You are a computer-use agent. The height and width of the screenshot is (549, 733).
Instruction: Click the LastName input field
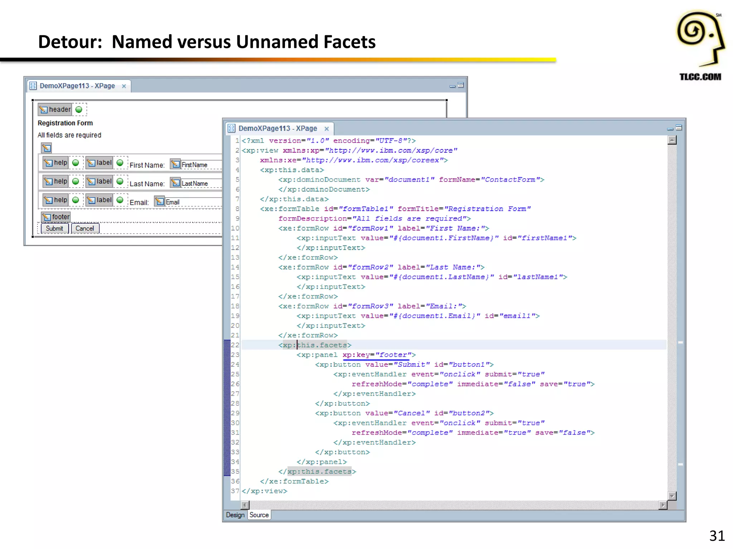click(202, 183)
